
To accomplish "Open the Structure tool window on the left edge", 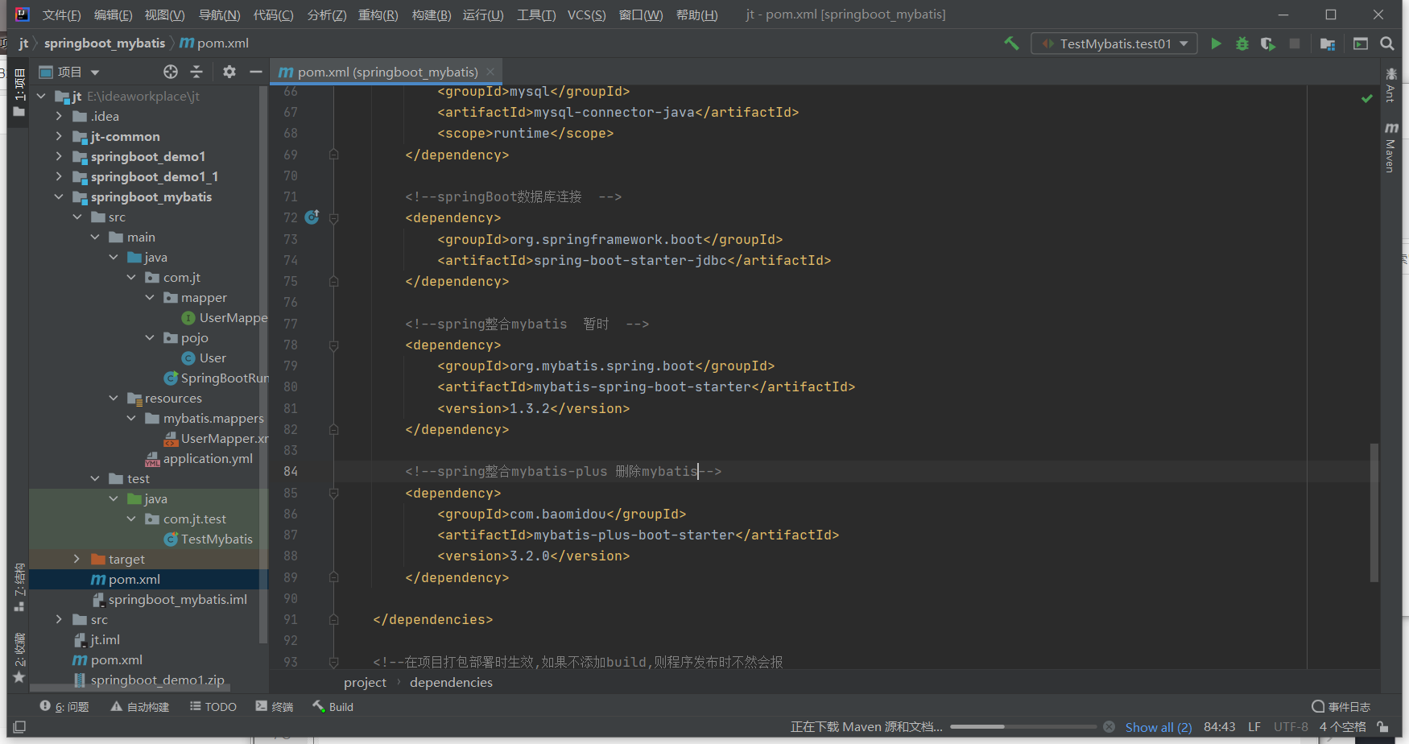I will pos(19,588).
